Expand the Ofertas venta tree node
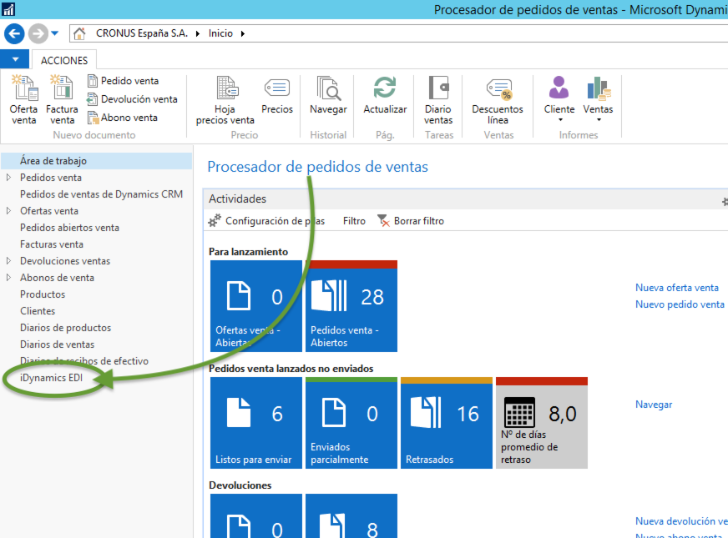This screenshot has height=538, width=728. [x=8, y=210]
